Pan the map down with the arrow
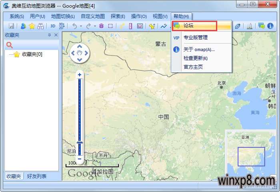280x192 pixels. pos(80,59)
